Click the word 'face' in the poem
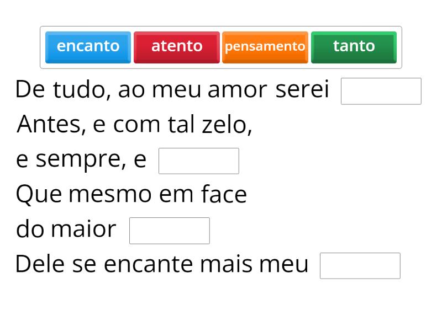This screenshot has height=331, width=442. point(224,194)
